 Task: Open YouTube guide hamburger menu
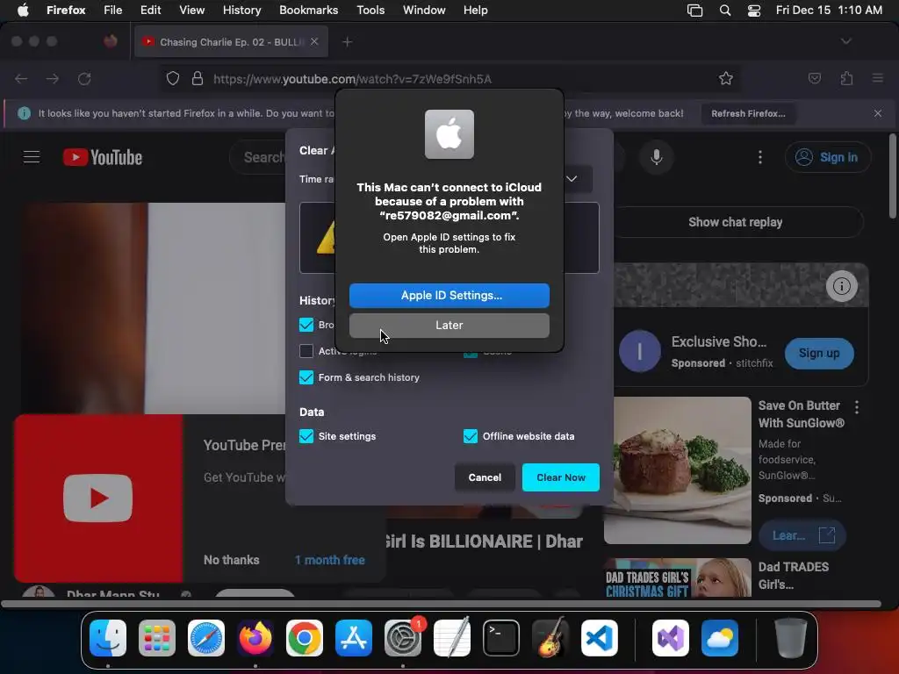pyautogui.click(x=32, y=157)
